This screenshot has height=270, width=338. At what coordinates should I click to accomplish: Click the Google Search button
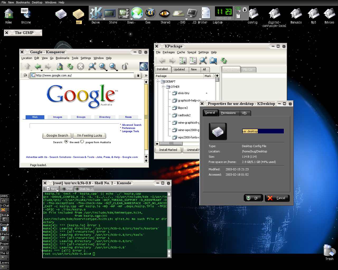(57, 136)
